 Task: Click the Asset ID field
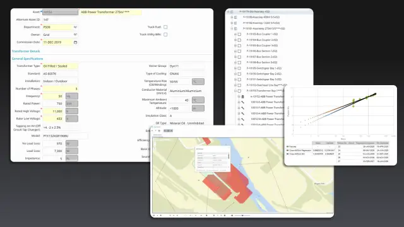[61, 12]
